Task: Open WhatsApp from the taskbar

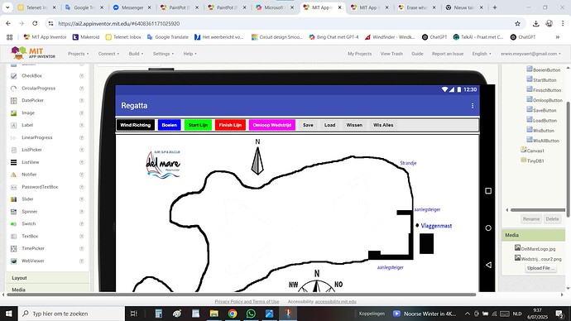Action: [x=251, y=314]
